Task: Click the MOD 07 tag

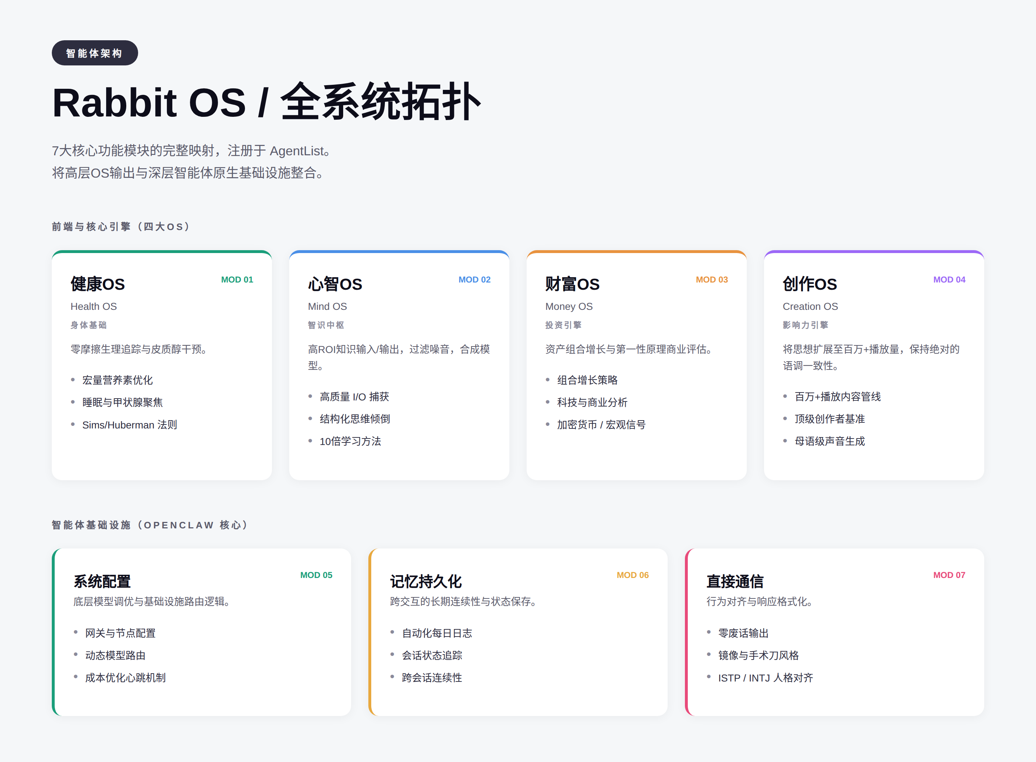Action: [x=949, y=575]
